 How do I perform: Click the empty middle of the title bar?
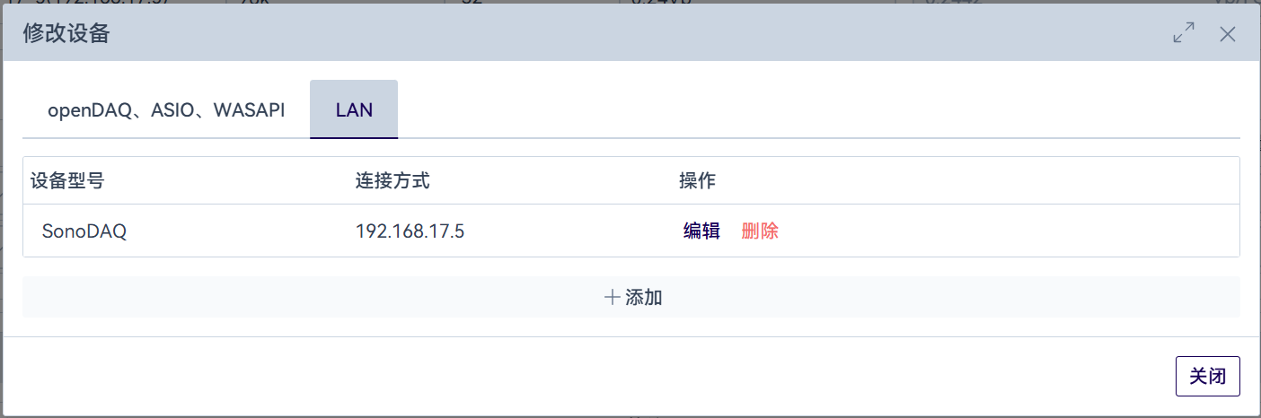[629, 34]
